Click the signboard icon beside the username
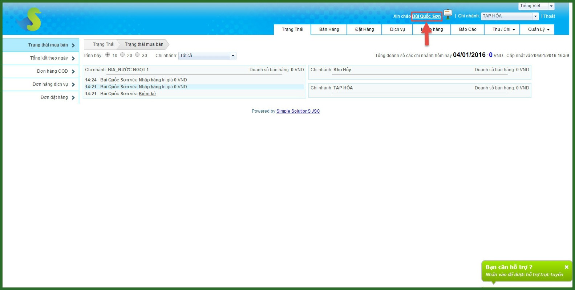Viewport: 575px width, 290px height. [x=448, y=14]
